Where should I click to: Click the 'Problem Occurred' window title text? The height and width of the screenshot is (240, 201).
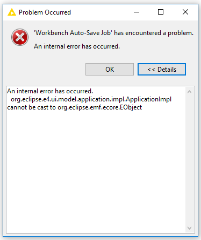[x=45, y=12]
